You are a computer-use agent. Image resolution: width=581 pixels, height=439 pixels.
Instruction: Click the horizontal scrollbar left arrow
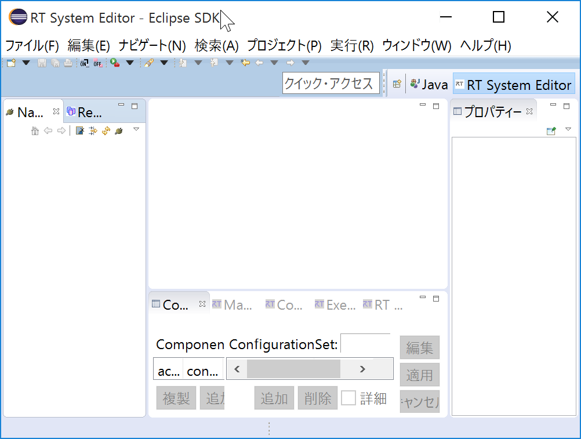tap(237, 369)
